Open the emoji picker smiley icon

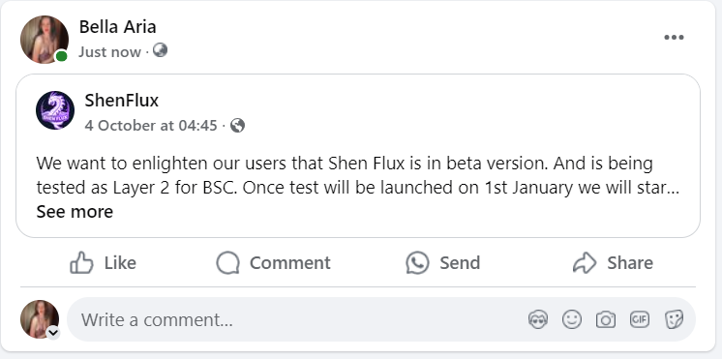[572, 319]
